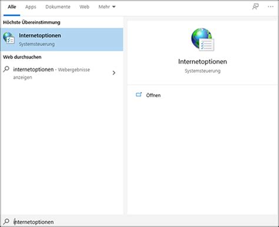This screenshot has height=227, width=279.
Task: Select the Dokumente tab
Action: (58, 7)
